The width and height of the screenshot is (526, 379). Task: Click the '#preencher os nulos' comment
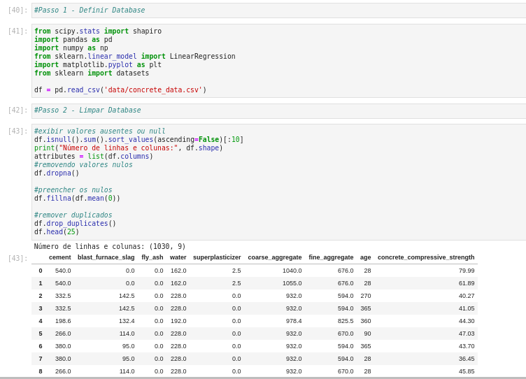point(73,189)
